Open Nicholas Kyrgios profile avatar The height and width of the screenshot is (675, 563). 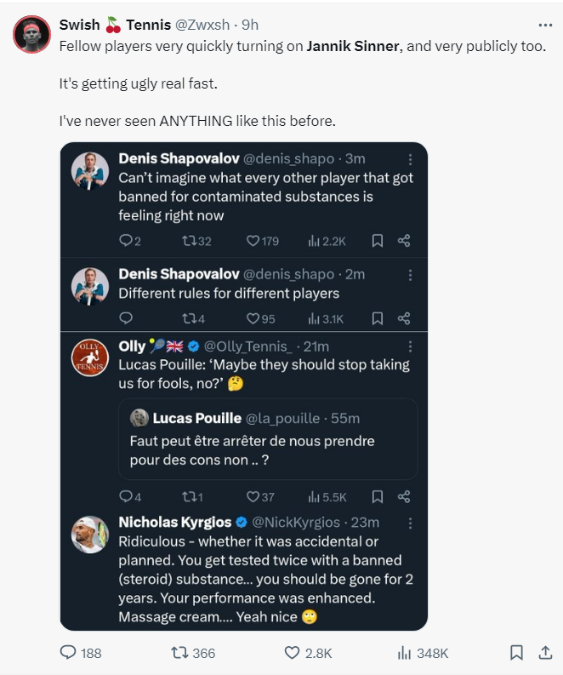pyautogui.click(x=90, y=535)
